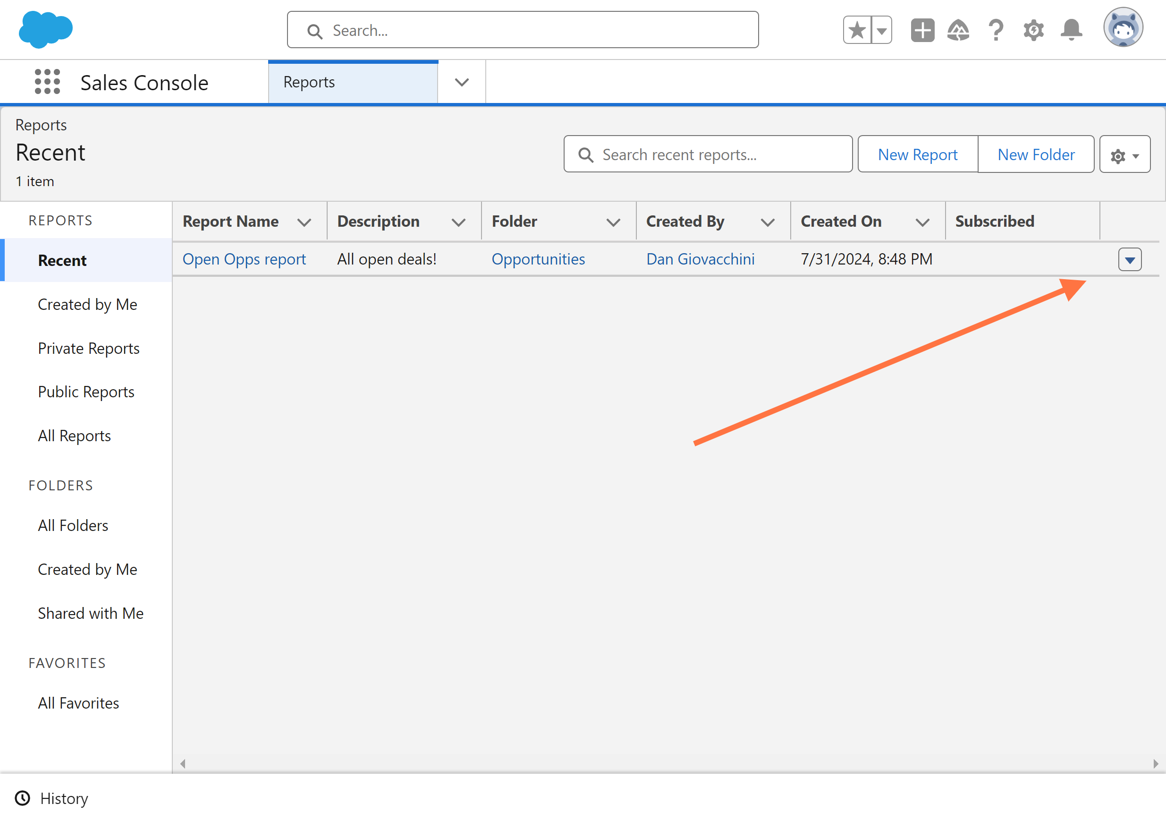Open the global actions plus icon
The height and width of the screenshot is (821, 1166).
pos(922,30)
